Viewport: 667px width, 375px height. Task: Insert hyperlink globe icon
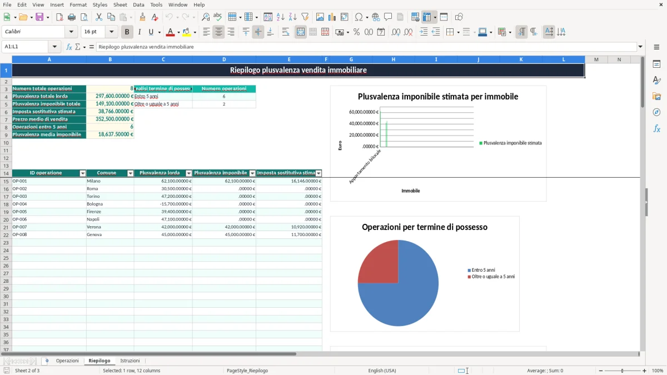(376, 17)
